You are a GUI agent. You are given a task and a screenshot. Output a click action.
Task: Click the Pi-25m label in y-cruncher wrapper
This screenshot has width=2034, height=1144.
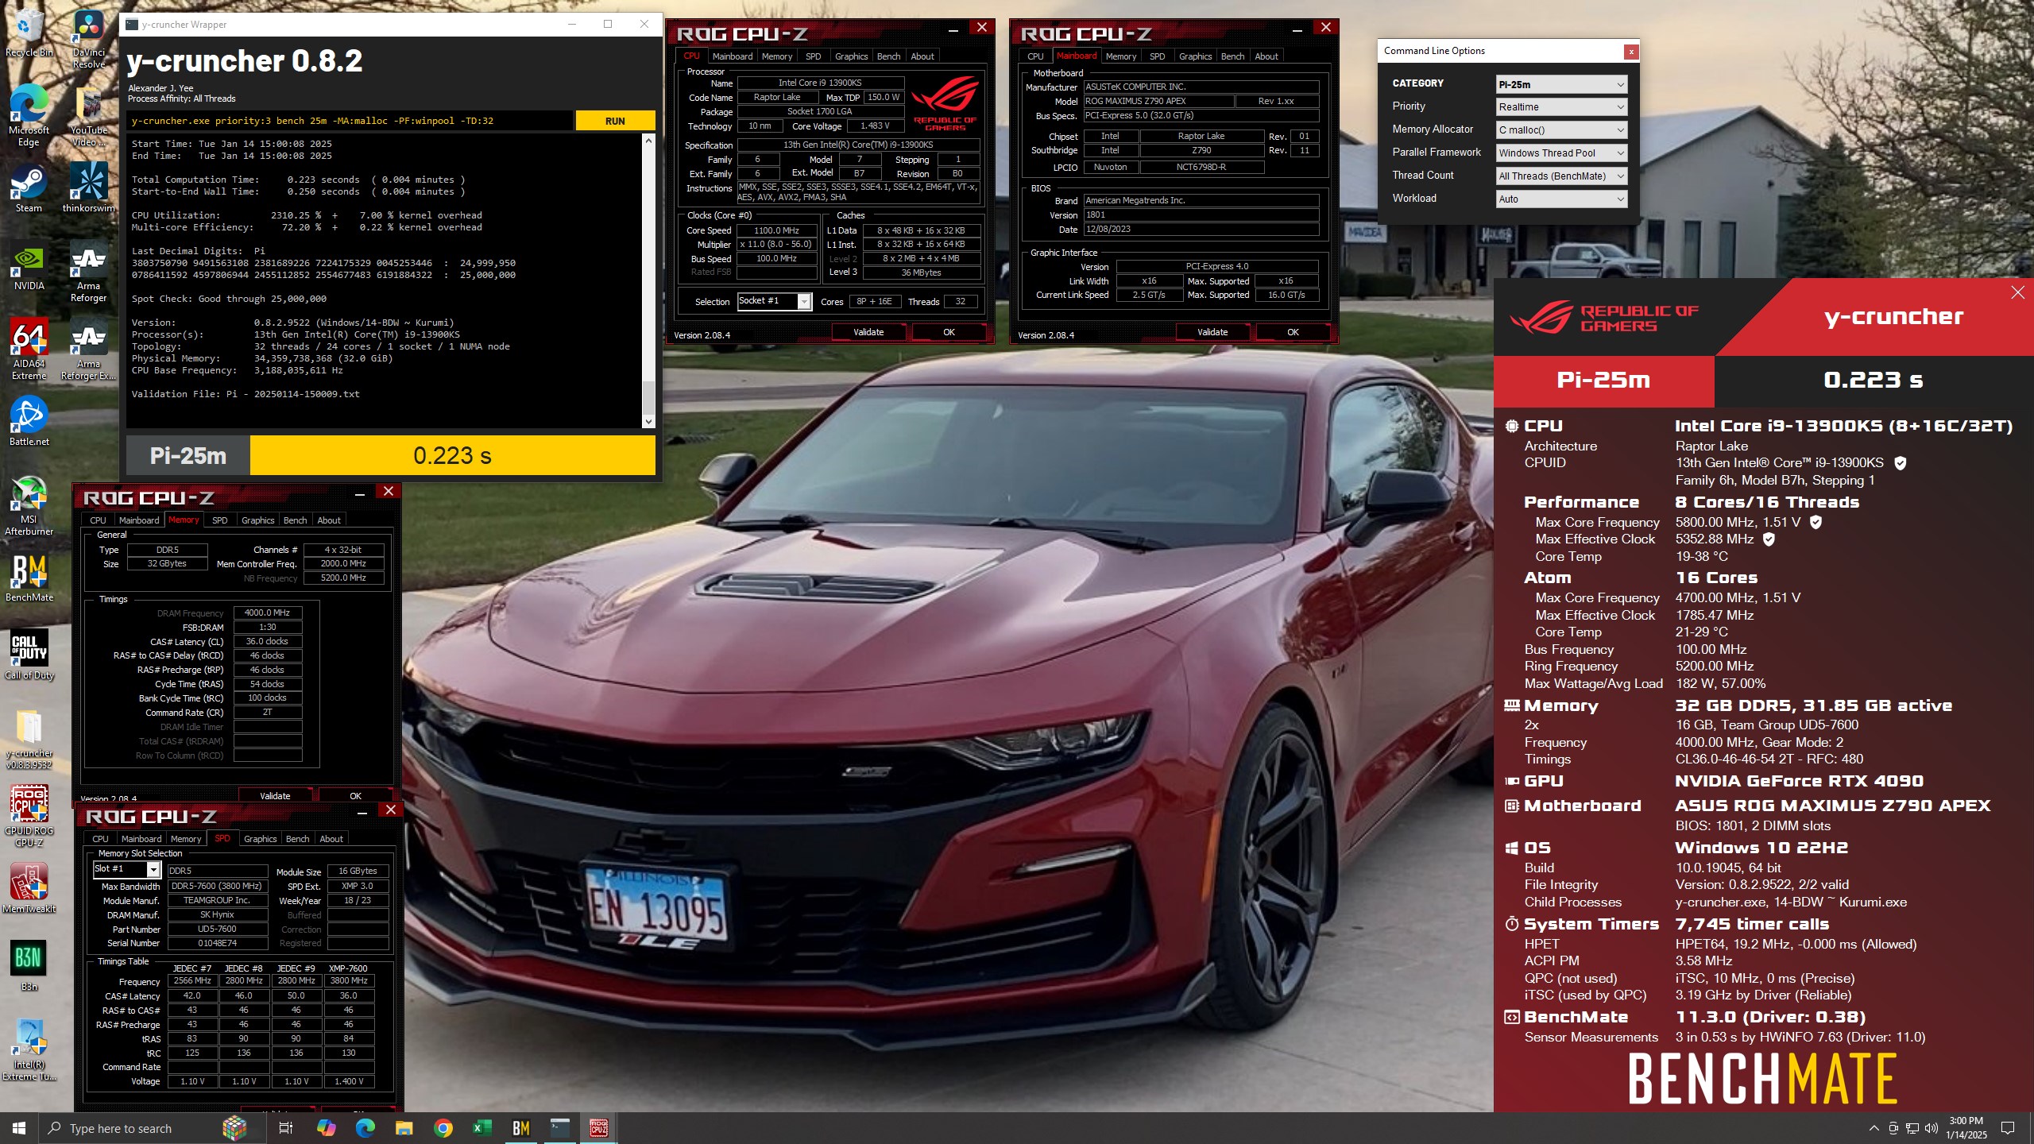pyautogui.click(x=188, y=455)
